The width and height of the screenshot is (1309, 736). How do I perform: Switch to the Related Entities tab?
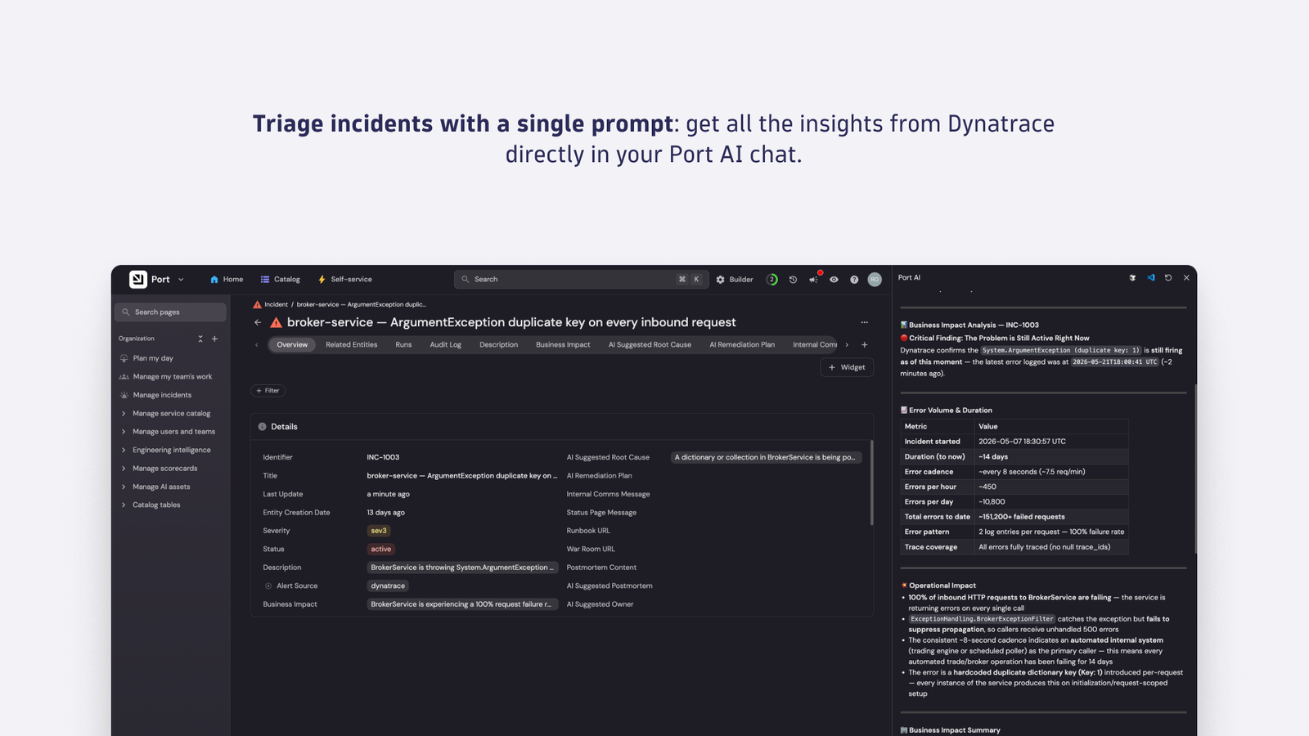coord(352,345)
